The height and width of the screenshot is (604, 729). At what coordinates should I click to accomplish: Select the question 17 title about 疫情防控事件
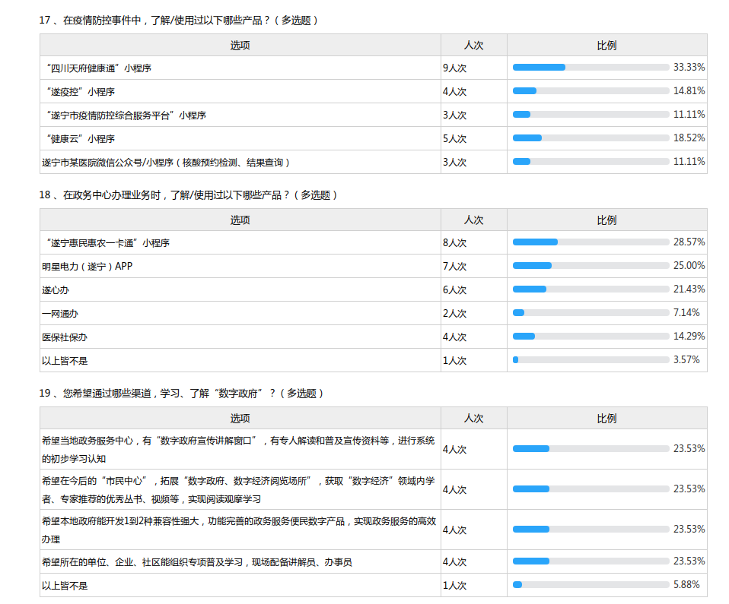(179, 21)
